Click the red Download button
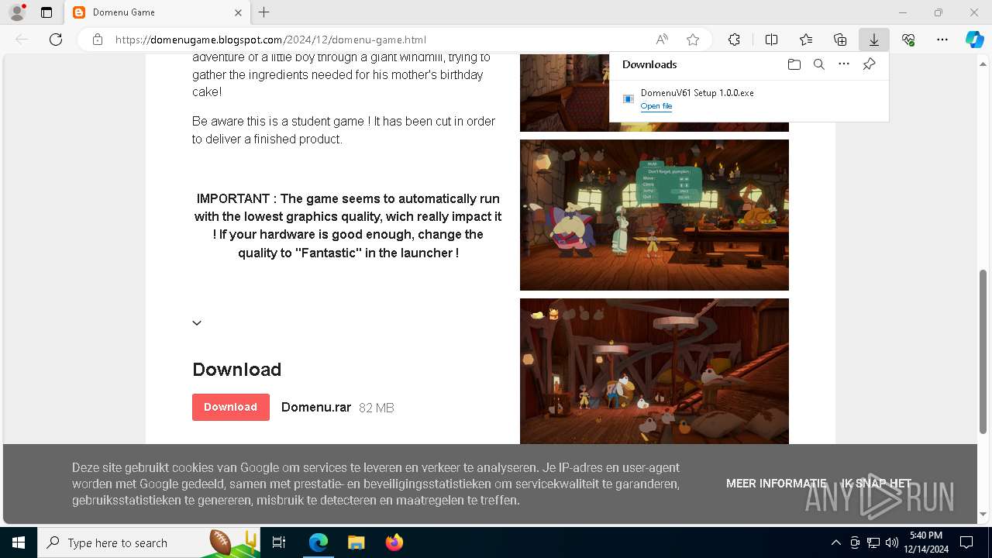 coord(230,407)
